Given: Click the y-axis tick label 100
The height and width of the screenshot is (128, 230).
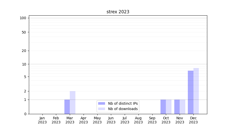Looking at the screenshot, I should click(x=23, y=18).
